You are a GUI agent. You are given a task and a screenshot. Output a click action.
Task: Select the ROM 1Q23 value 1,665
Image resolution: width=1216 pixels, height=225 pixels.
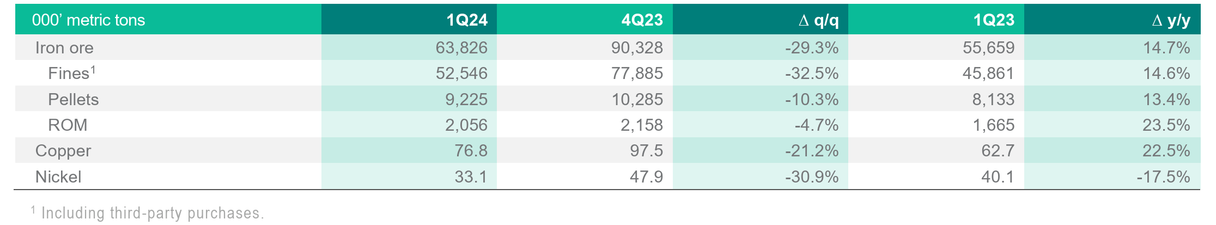(994, 125)
